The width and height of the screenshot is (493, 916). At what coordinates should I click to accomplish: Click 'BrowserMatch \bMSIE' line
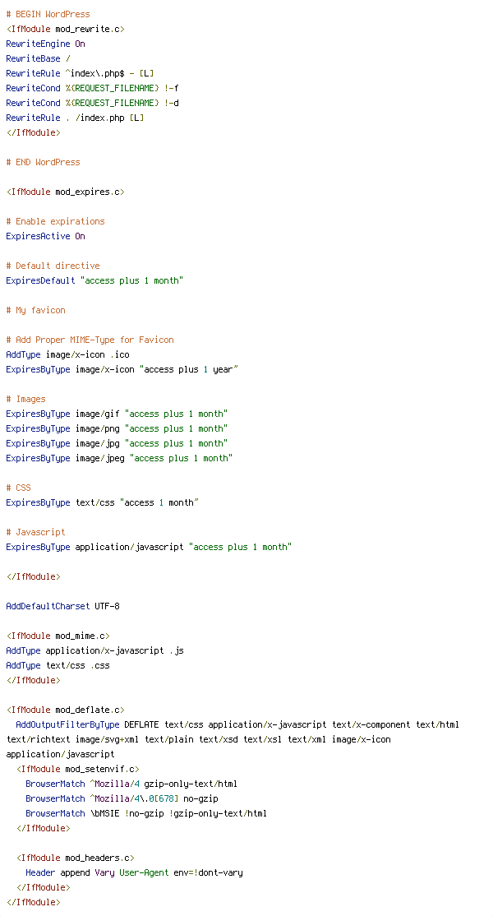pos(146,813)
